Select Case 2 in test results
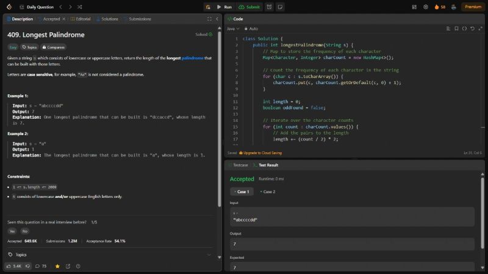This screenshot has width=488, height=274. (x=268, y=191)
